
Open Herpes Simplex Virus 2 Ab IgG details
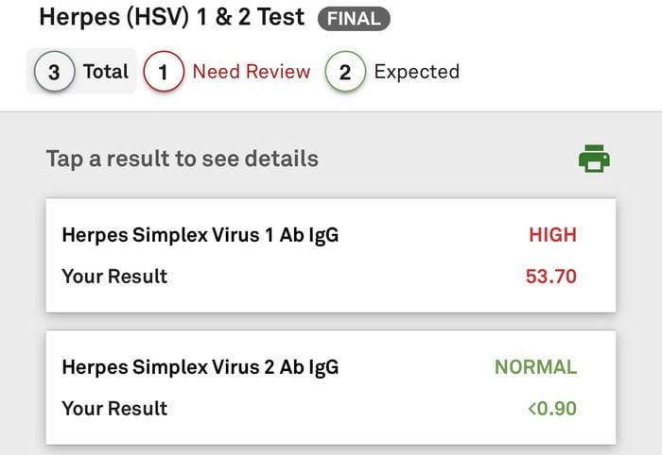[x=331, y=388]
